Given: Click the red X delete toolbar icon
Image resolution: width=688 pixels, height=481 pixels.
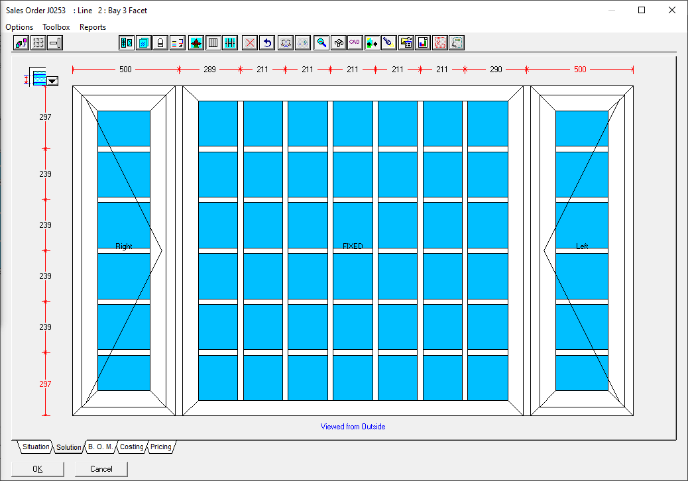Looking at the screenshot, I should [250, 43].
